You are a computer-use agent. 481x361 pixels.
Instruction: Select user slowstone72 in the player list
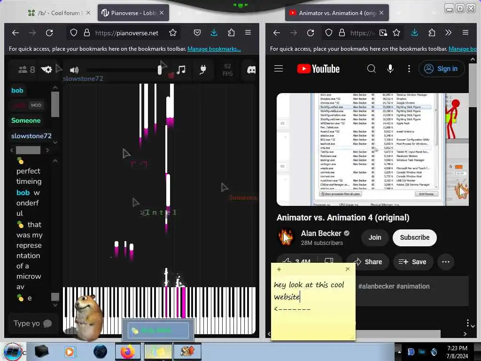pyautogui.click(x=31, y=136)
